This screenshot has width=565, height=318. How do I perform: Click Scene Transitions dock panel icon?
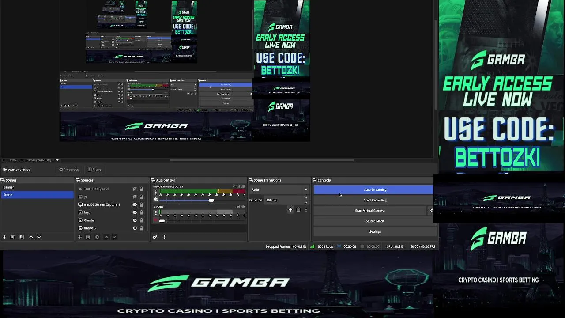tap(251, 180)
